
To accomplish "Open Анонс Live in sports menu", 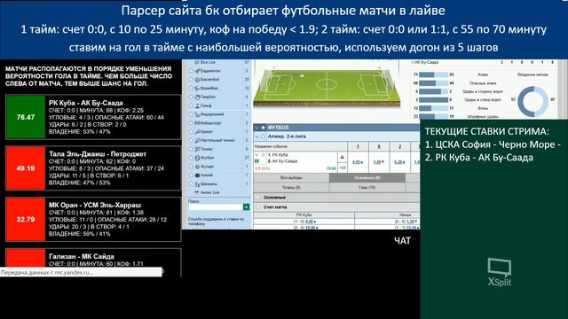I will pos(209,192).
